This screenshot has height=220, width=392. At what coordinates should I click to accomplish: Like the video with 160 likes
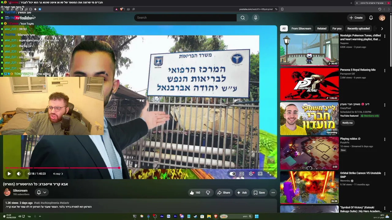point(195,193)
